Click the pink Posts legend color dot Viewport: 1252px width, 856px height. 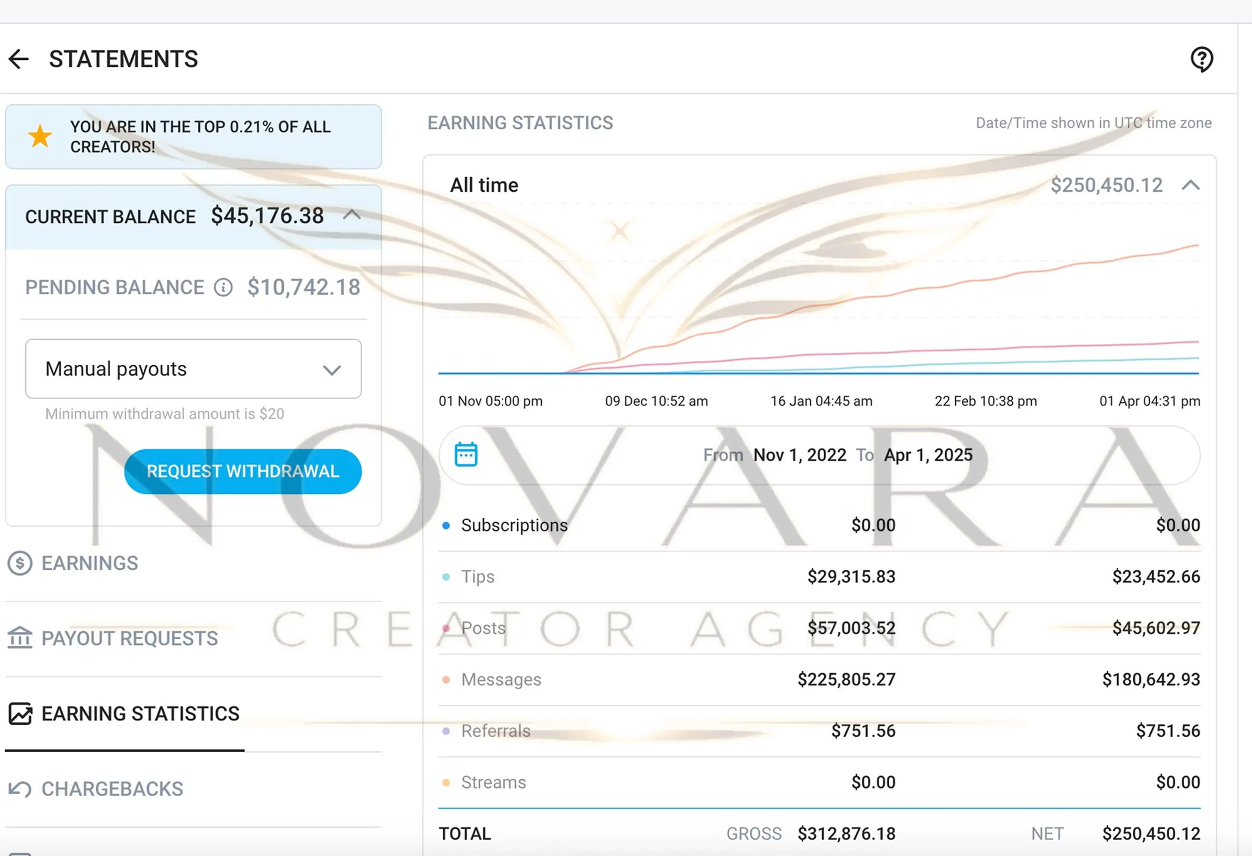click(446, 628)
